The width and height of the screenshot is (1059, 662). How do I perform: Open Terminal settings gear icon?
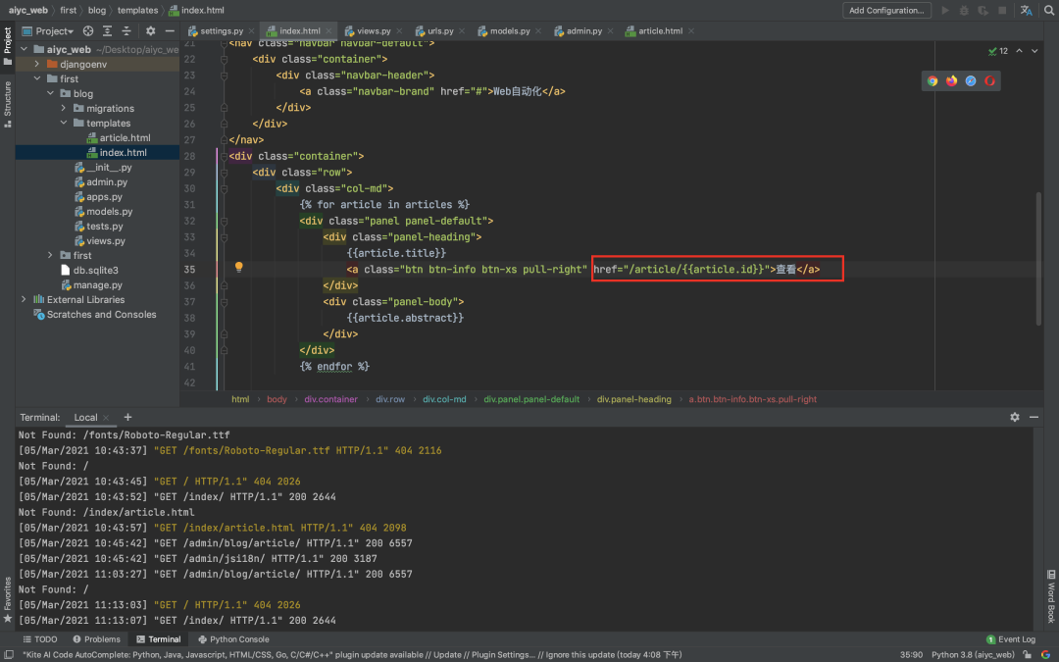tap(1015, 417)
